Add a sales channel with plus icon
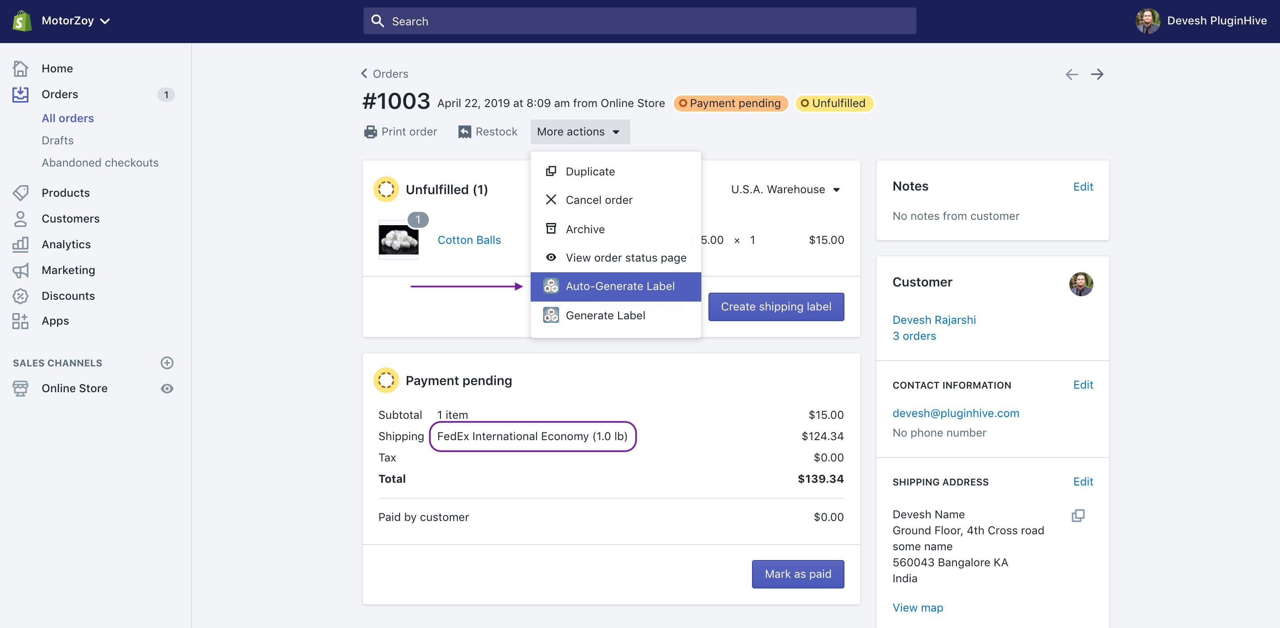1280x628 pixels. (167, 363)
